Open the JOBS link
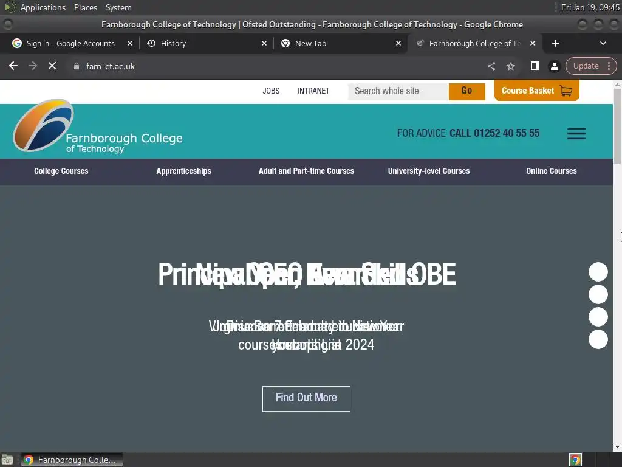This screenshot has width=622, height=467. 271,91
